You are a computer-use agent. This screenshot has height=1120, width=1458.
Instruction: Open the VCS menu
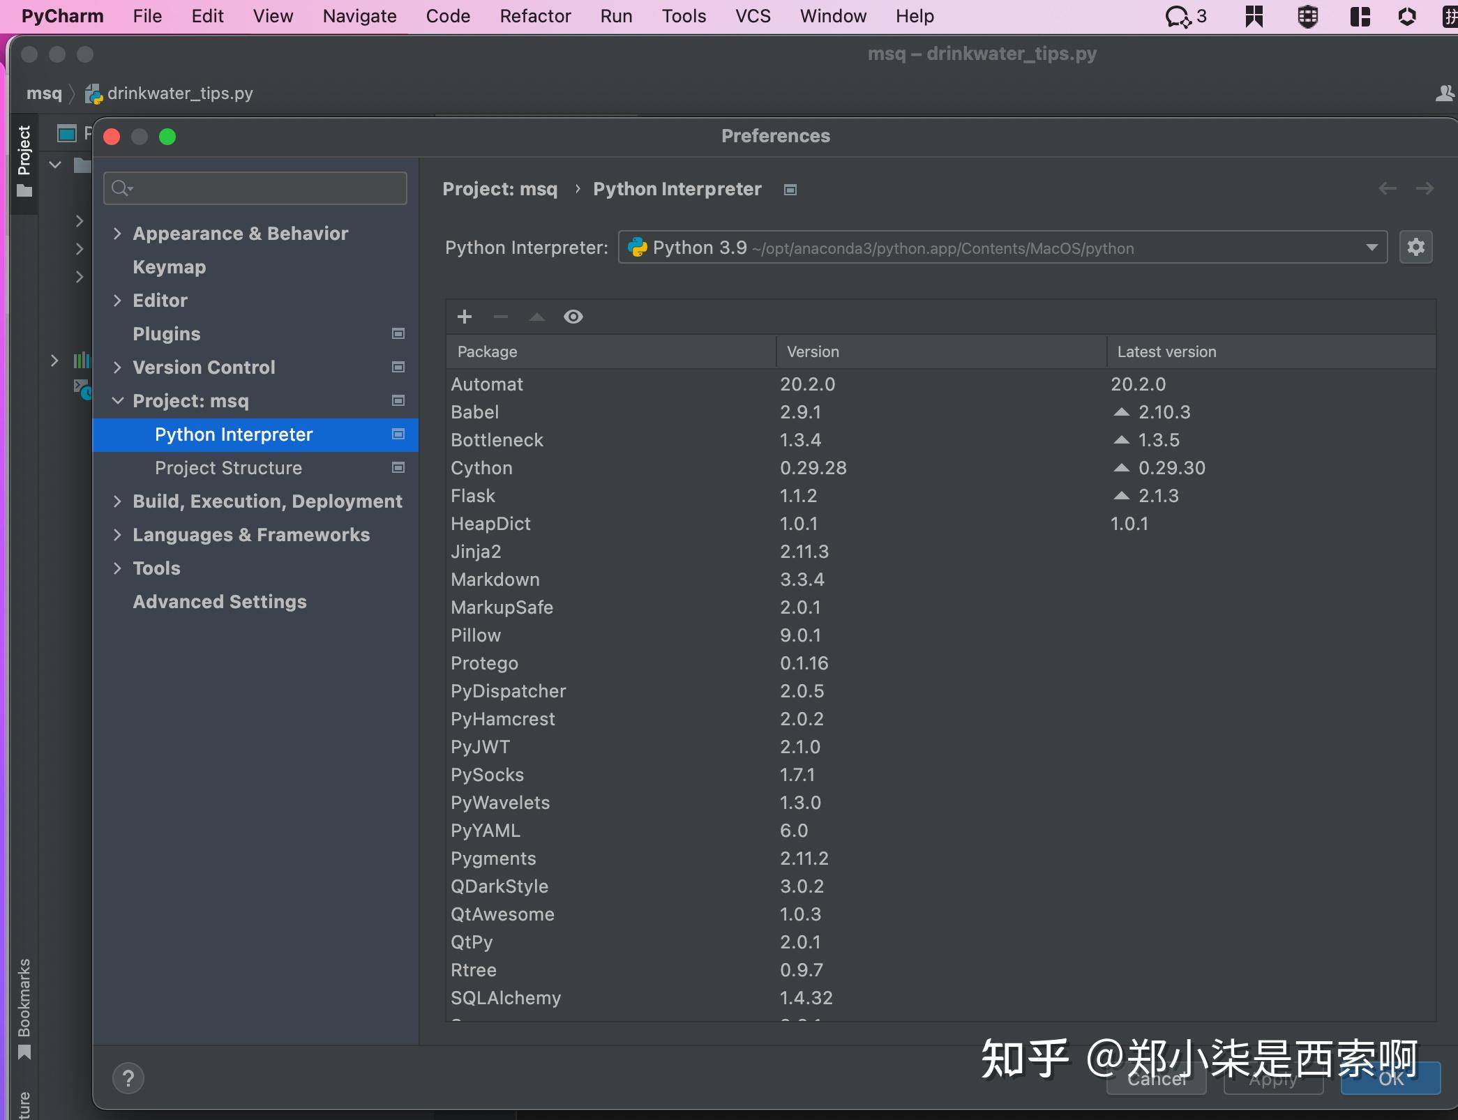click(x=751, y=15)
